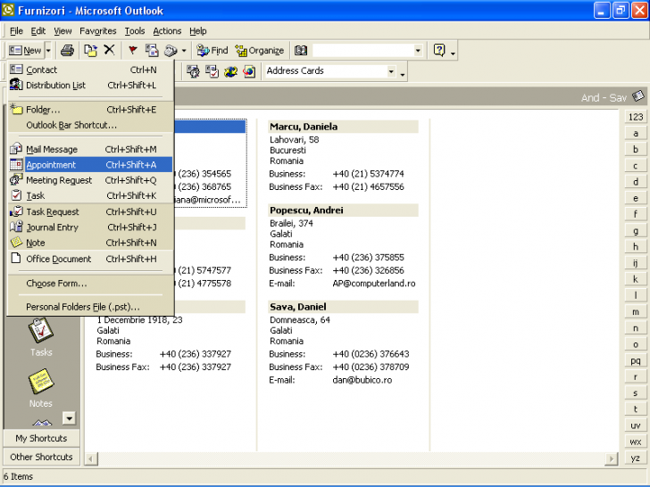The image size is (650, 487).
Task: Click the Office Document page icon
Action: (16, 258)
